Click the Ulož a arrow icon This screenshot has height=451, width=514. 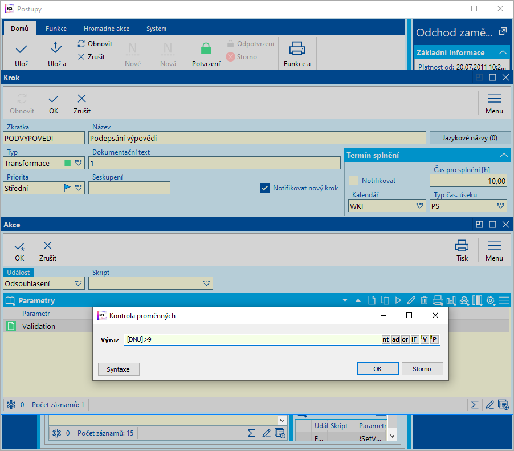click(x=56, y=48)
